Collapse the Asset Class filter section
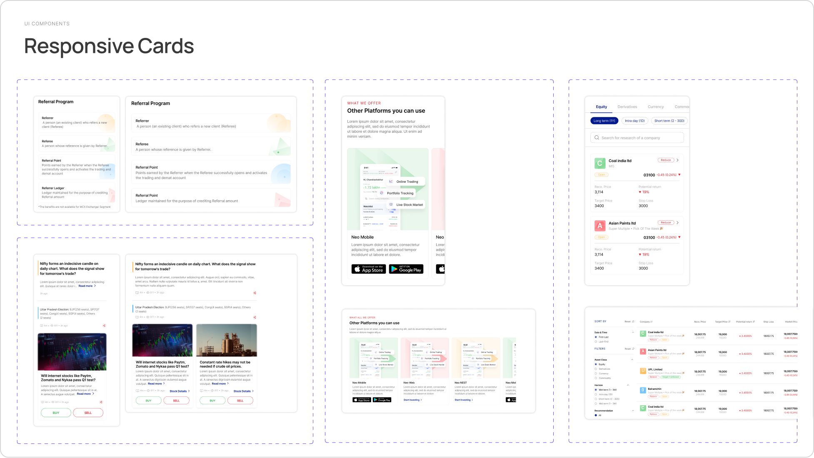Viewport: 814px width, 458px height. (x=632, y=359)
